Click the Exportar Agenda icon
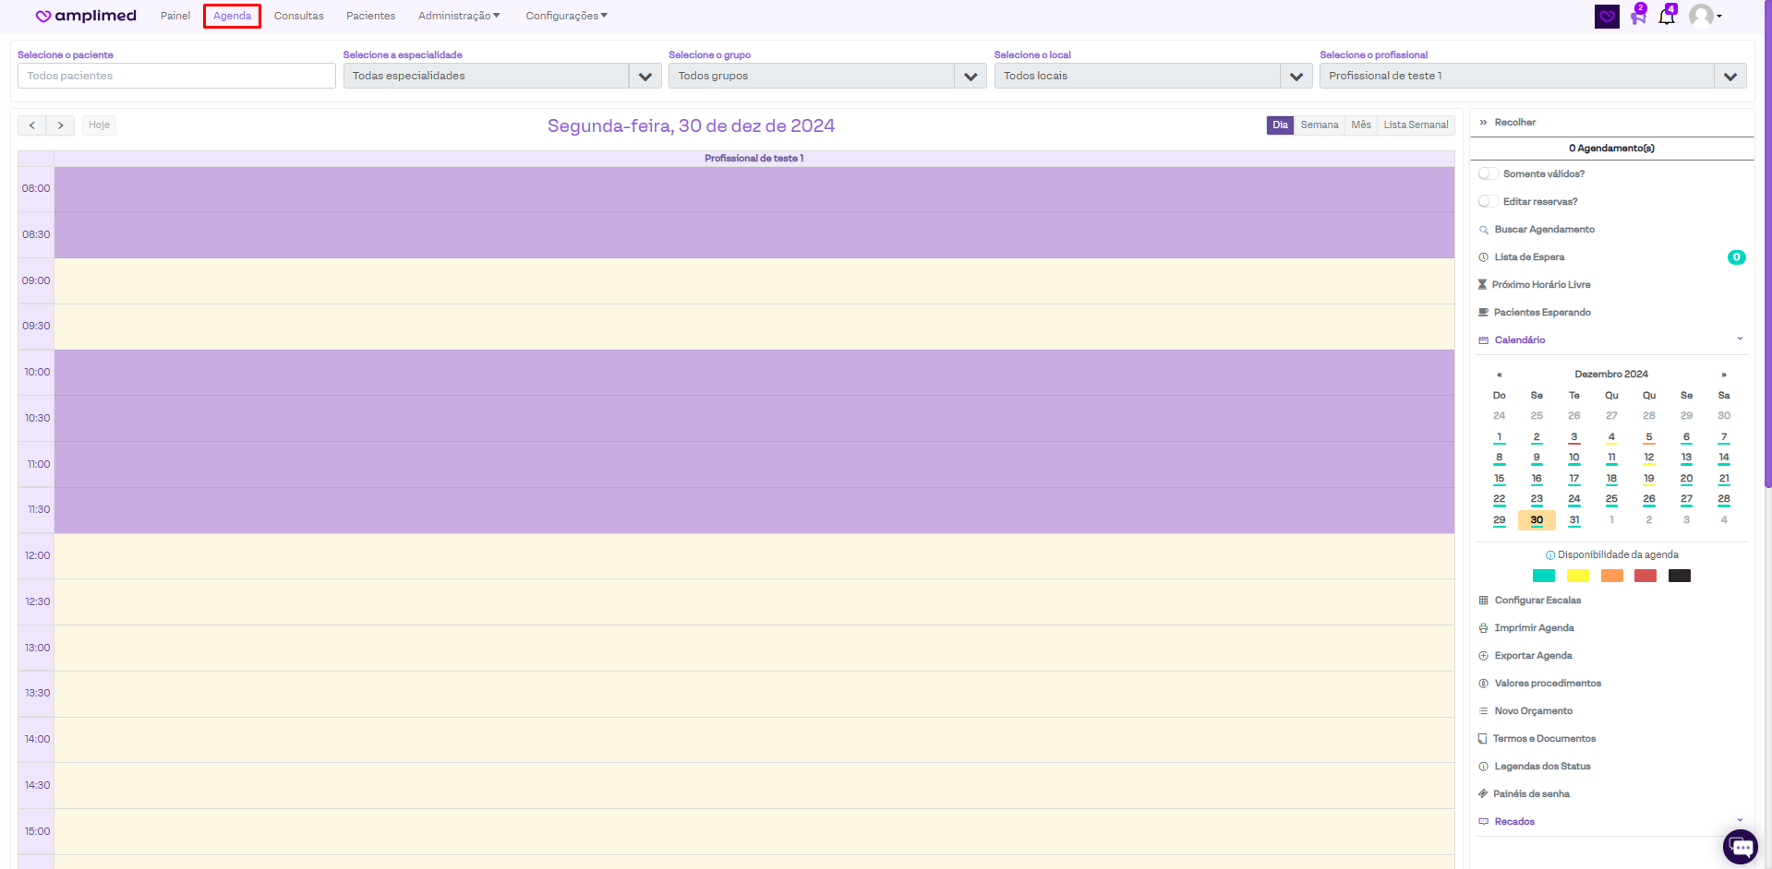Screen dimensions: 1772x869 (1483, 656)
